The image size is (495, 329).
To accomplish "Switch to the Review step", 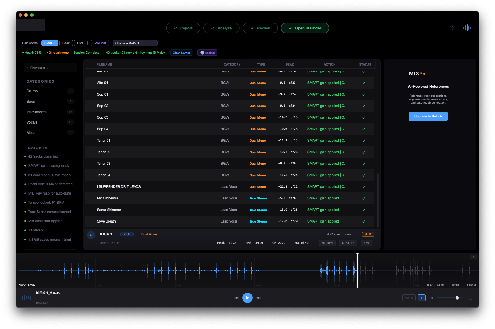I will pyautogui.click(x=260, y=28).
